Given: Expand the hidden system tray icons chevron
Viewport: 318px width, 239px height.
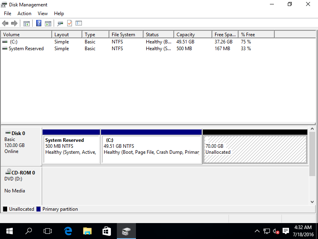Looking at the screenshot, I should click(257, 231).
